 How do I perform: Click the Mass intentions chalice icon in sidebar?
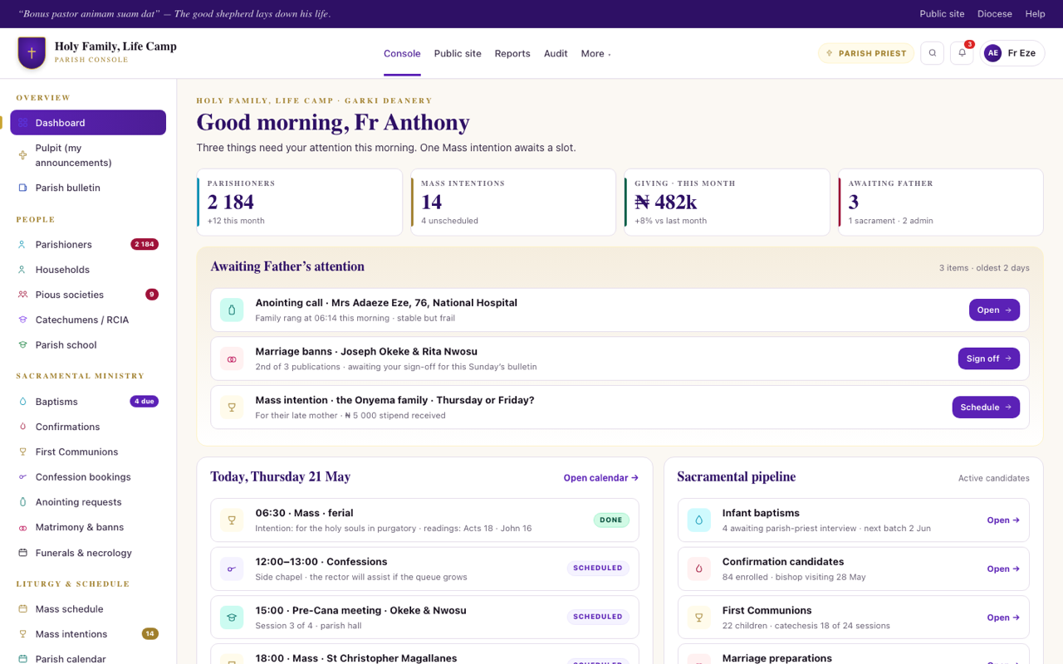(23, 634)
